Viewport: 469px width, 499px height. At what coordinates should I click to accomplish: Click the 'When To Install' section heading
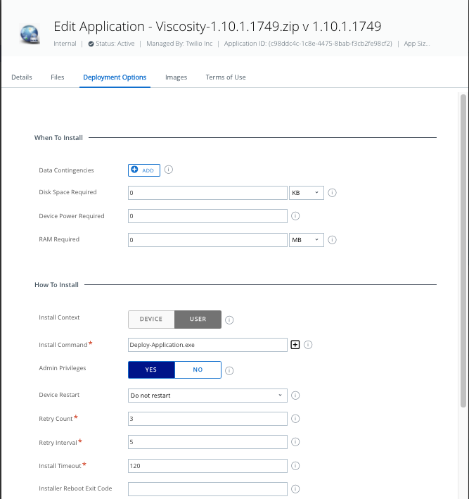58,138
